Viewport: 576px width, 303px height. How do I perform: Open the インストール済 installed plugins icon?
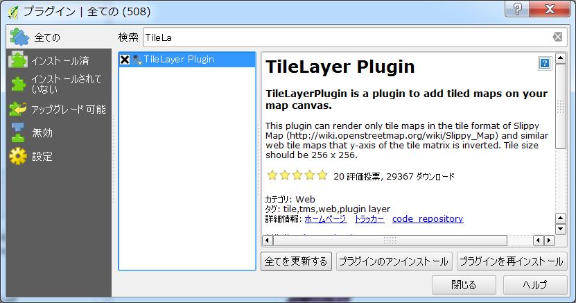pyautogui.click(x=18, y=60)
